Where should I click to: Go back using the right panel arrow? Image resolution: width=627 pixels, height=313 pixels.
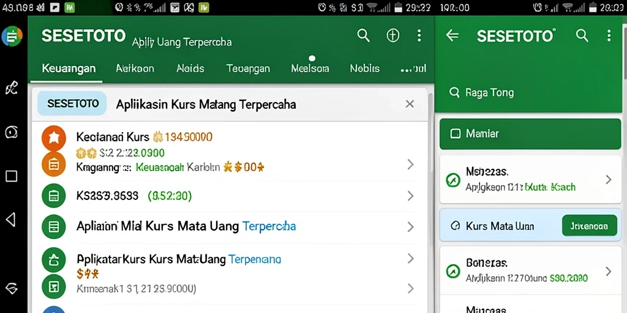tap(452, 35)
